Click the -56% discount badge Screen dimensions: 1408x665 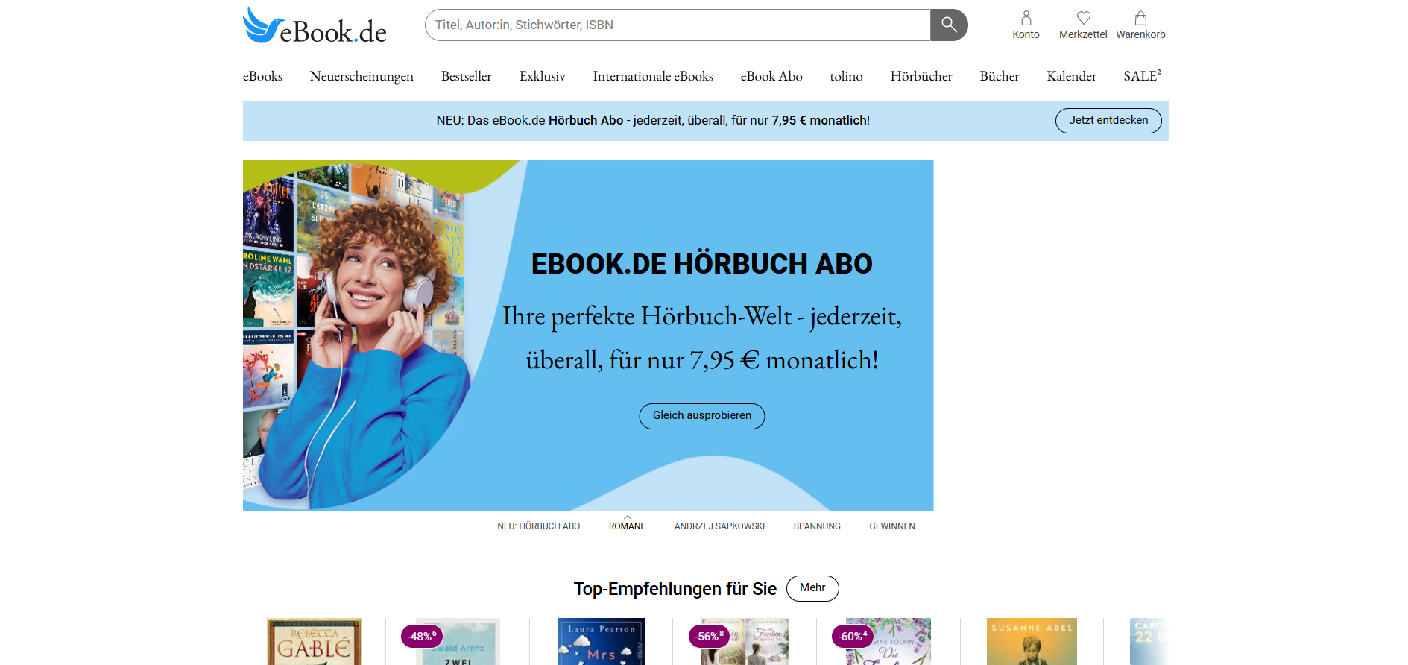tap(709, 636)
